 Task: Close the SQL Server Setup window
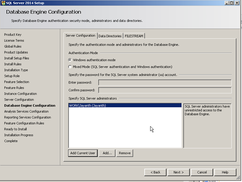point(237,3)
